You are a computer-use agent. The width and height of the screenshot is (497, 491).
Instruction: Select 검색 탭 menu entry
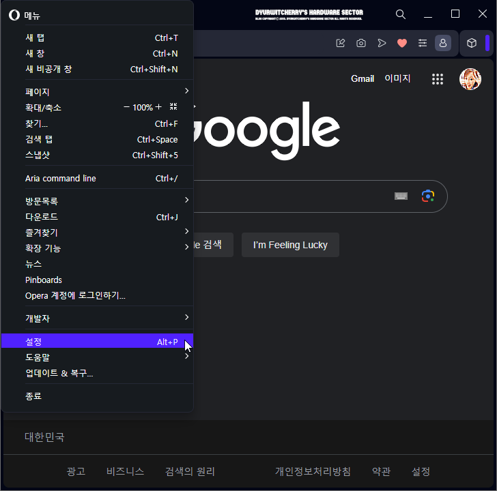98,140
